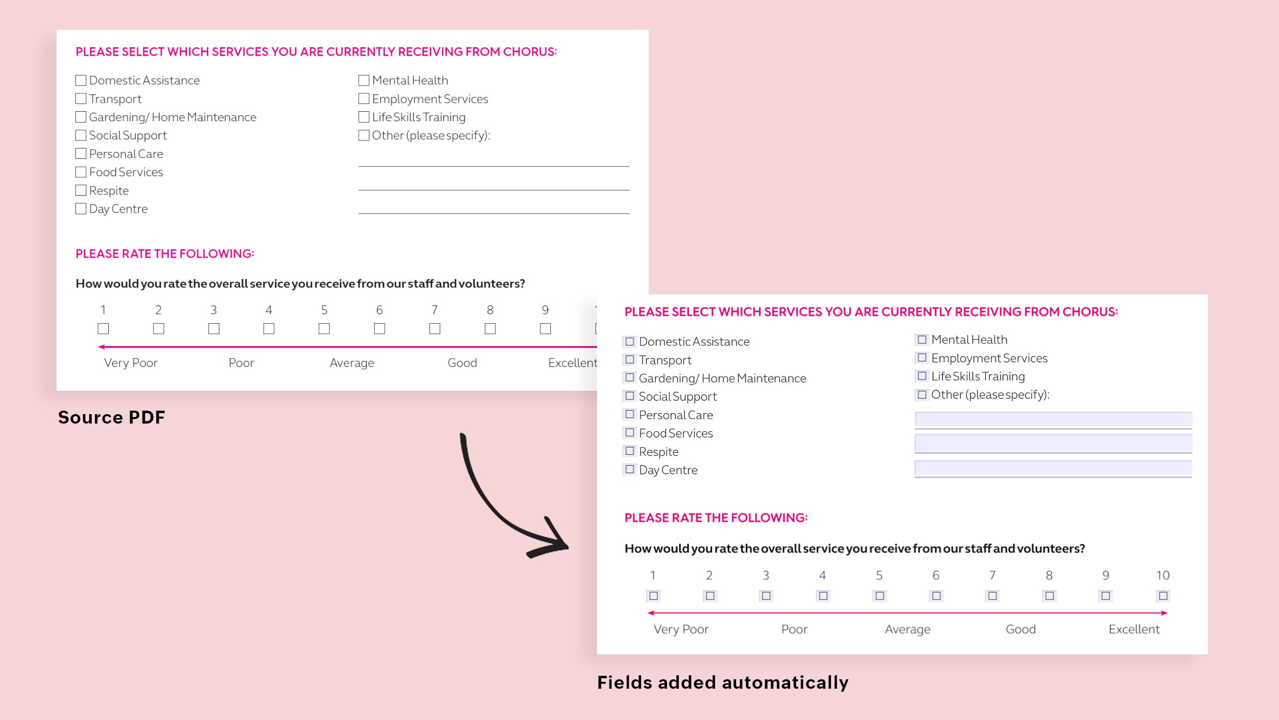
Task: Click the second Other specify text field
Action: coord(1052,441)
